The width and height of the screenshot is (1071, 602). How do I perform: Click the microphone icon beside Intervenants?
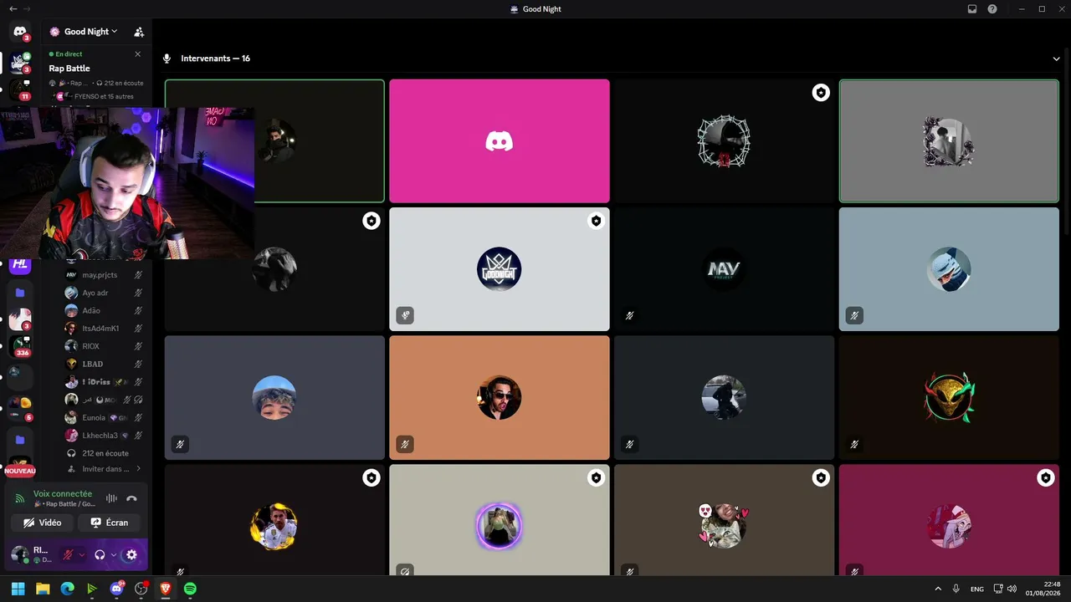click(x=167, y=59)
